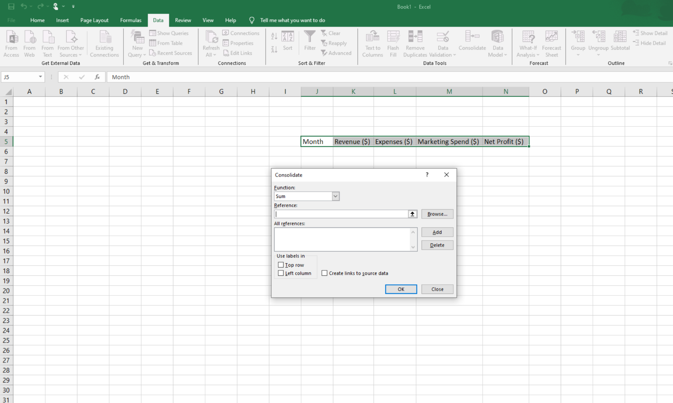Open Text to Columns tool
The height and width of the screenshot is (403, 673).
click(x=372, y=44)
